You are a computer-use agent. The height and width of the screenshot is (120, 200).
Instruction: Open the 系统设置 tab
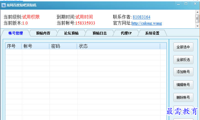152,33
